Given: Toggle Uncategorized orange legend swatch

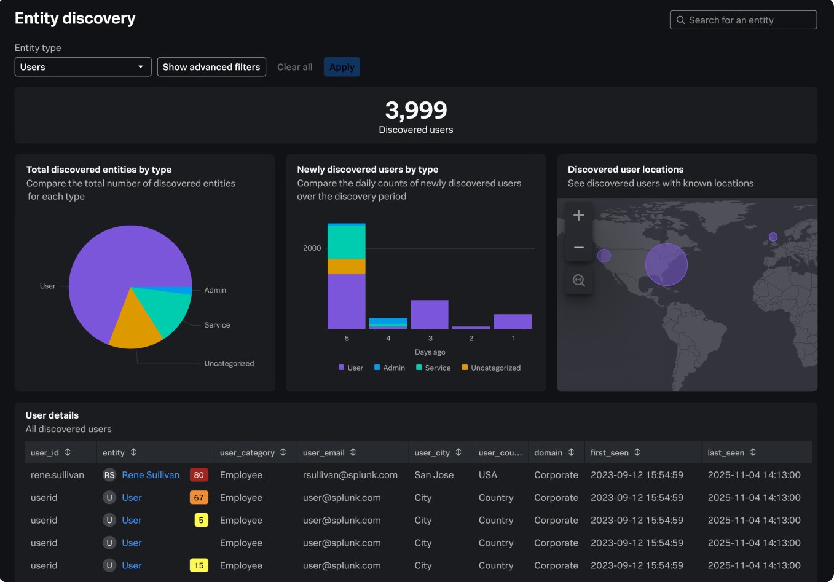Looking at the screenshot, I should point(465,368).
